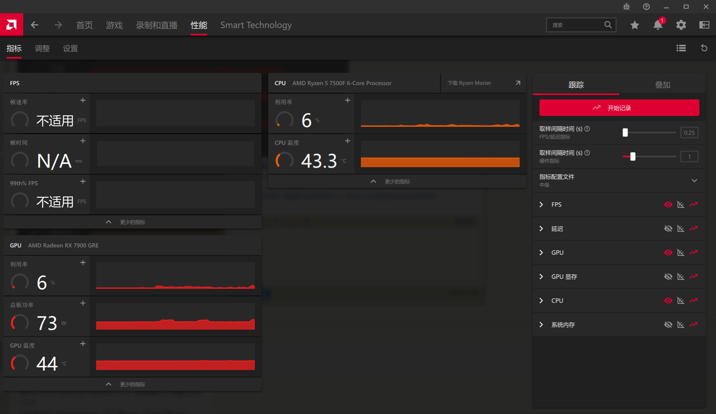The width and height of the screenshot is (716, 414).
Task: Toggle visibility eye for FPS row
Action: [668, 205]
